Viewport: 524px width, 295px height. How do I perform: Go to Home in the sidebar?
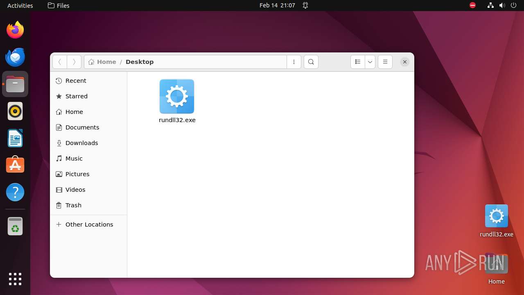[x=88, y=112]
